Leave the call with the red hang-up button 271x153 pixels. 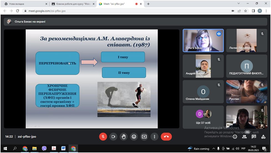point(166,137)
